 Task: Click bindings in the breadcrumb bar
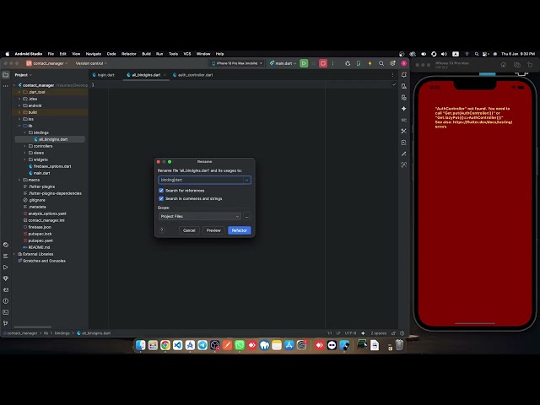62,333
